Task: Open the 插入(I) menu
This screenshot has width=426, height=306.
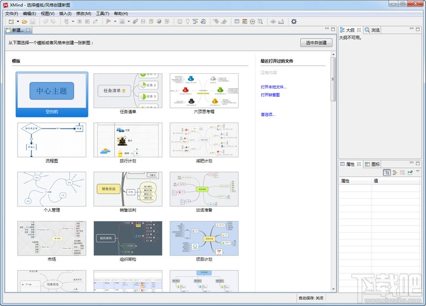Action: coord(65,13)
